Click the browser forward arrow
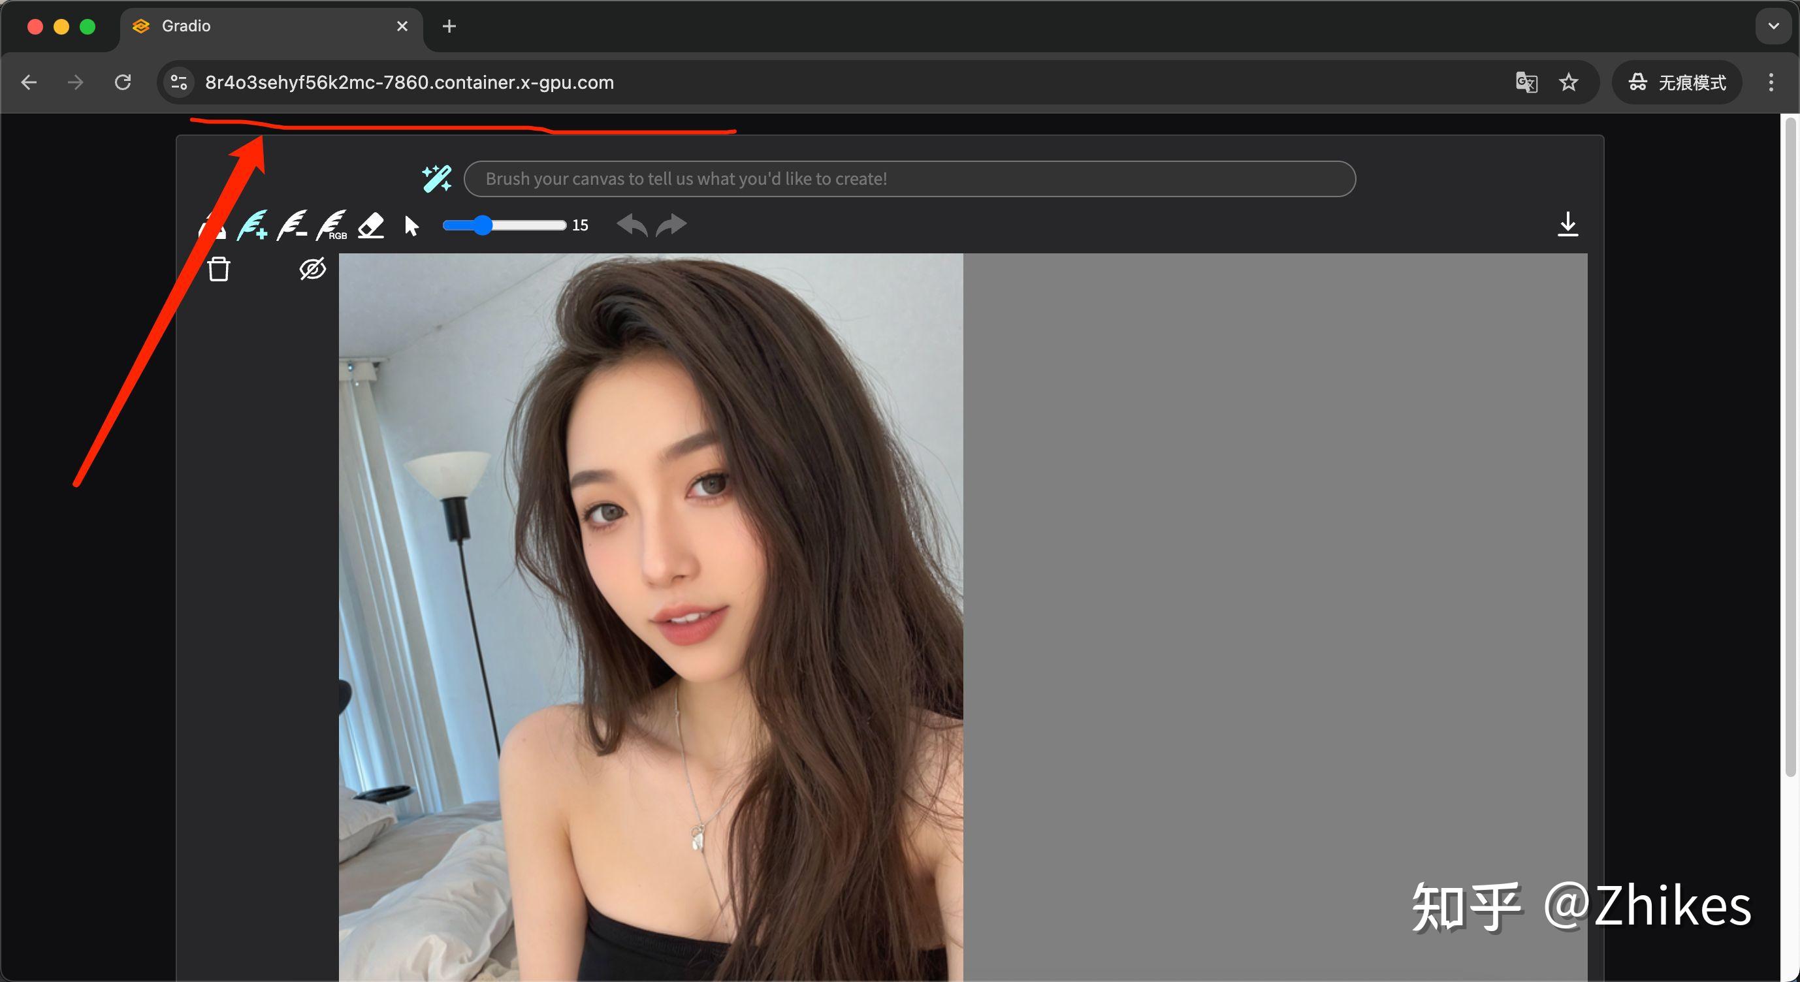Image resolution: width=1800 pixels, height=982 pixels. pyautogui.click(x=76, y=82)
